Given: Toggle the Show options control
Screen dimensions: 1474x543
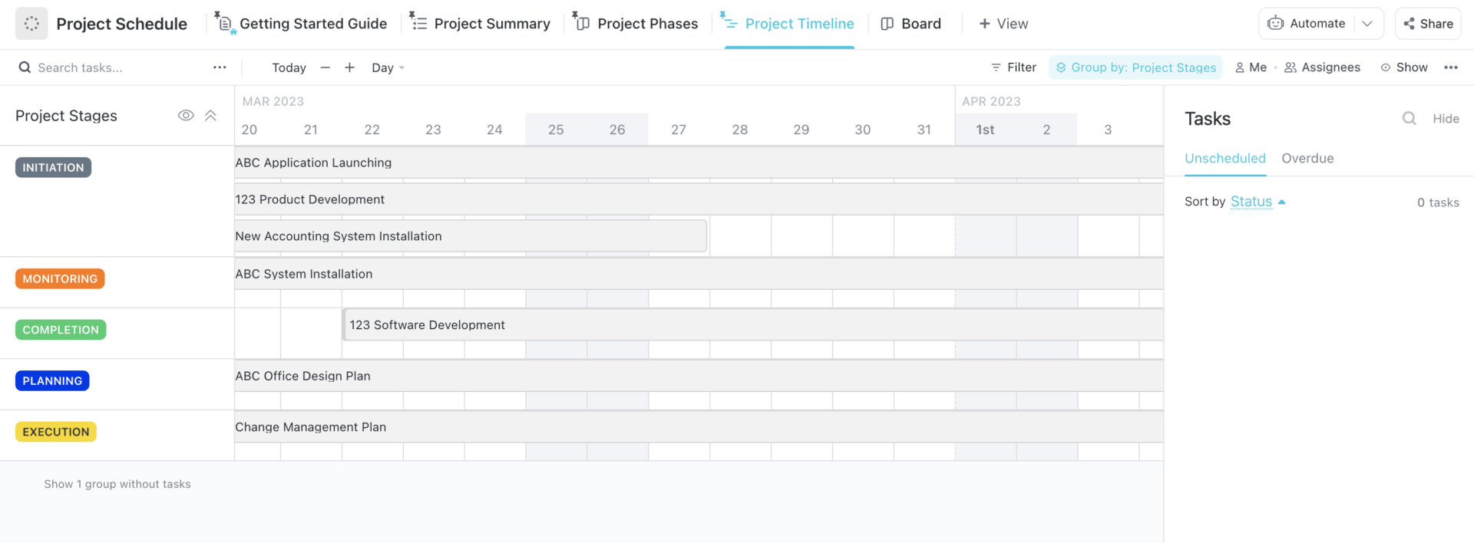Looking at the screenshot, I should click(1404, 67).
